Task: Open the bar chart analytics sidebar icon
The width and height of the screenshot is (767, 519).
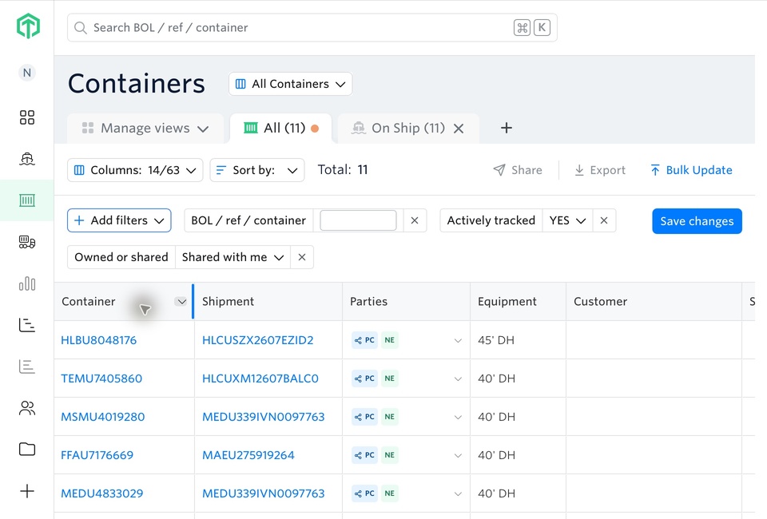Action: [27, 283]
